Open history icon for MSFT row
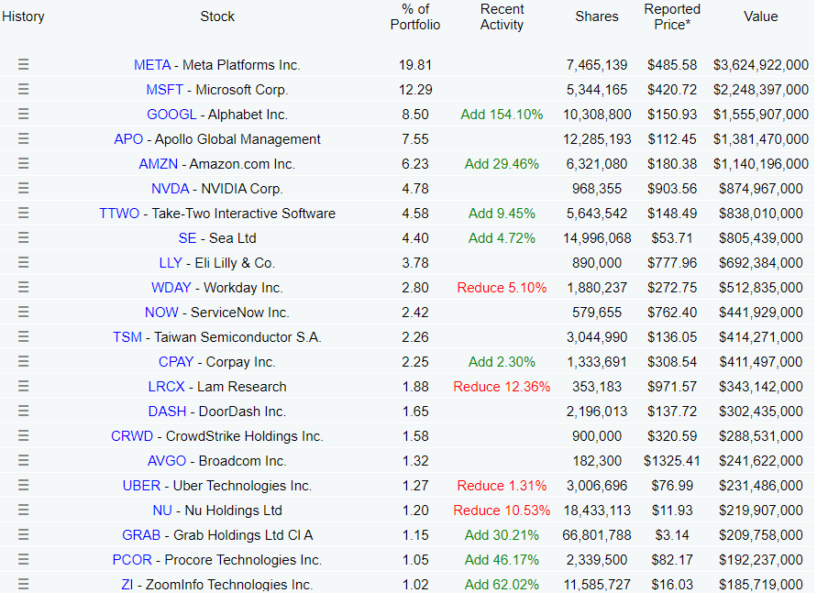This screenshot has height=593, width=817. click(24, 89)
